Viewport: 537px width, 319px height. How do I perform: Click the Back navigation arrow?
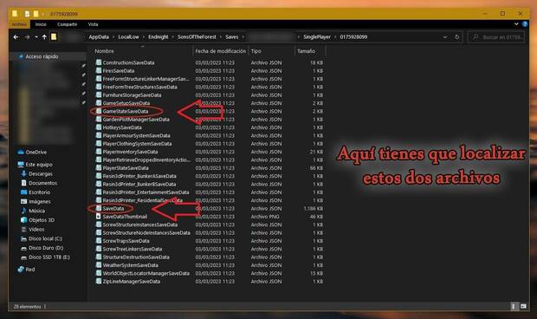click(16, 37)
